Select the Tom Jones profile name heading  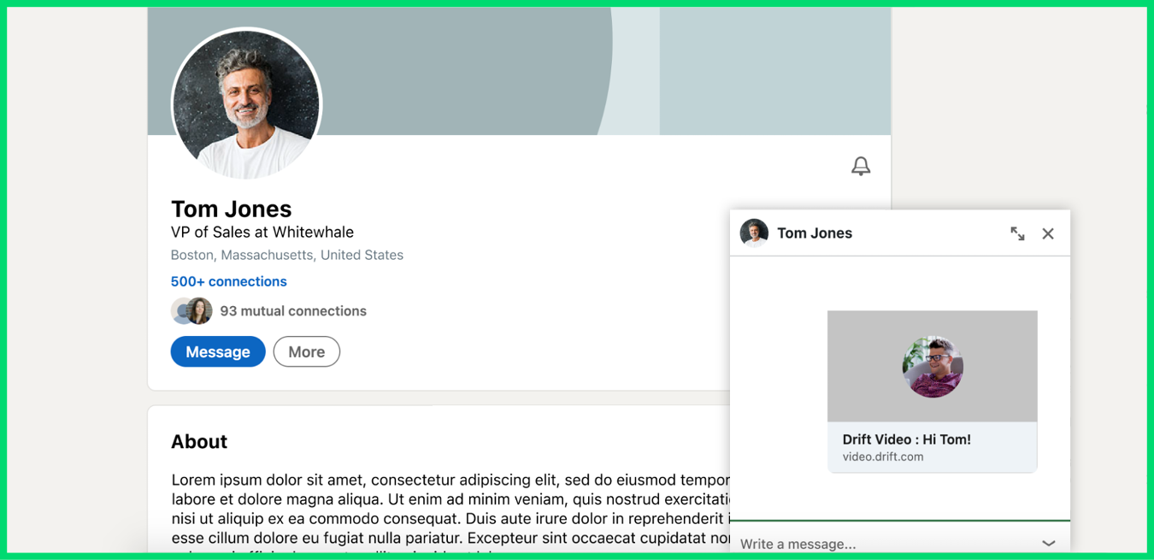[x=231, y=209]
